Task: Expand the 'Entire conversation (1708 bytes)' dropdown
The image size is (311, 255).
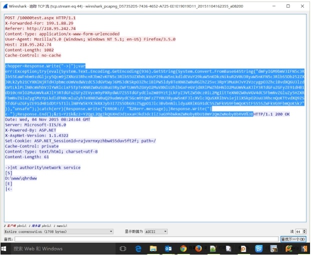Action: pos(58,231)
